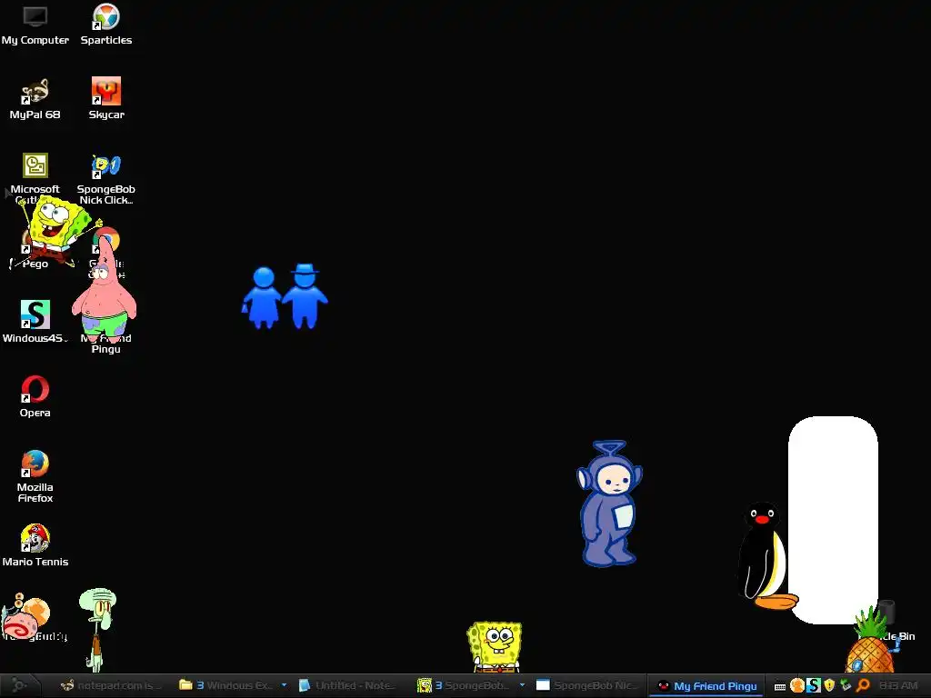The image size is (931, 698).
Task: Switch to the My Friend Pingu taskbar button
Action: click(707, 685)
